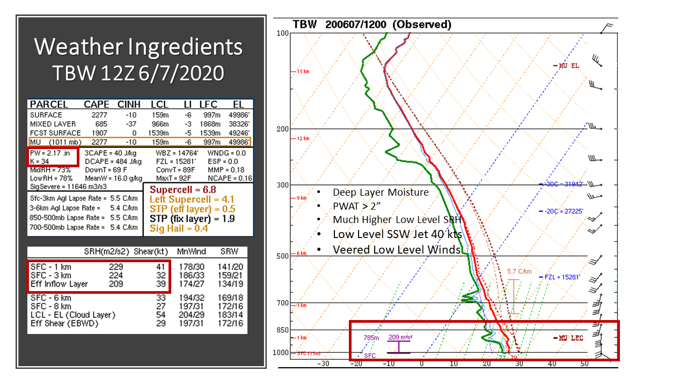
Task: Click the "MaxT = 92F" entry
Action: coord(173,178)
